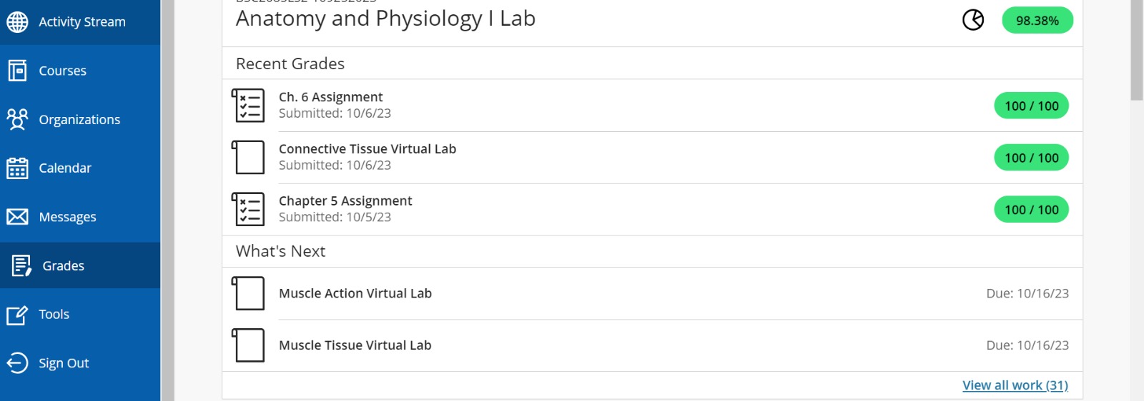The height and width of the screenshot is (401, 1144).
Task: Click the vertical scrollbar thumb on the right
Action: 1137,50
